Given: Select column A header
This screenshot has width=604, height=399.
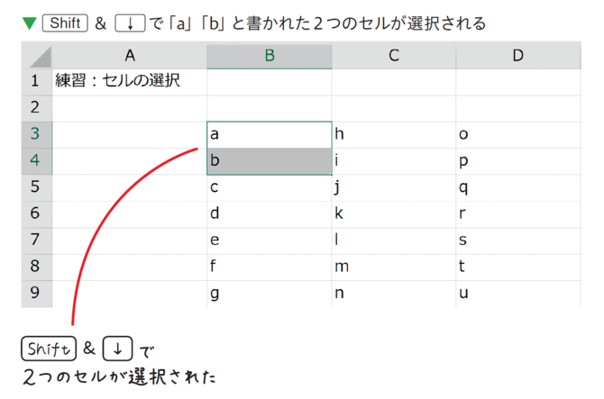Looking at the screenshot, I should [x=130, y=56].
